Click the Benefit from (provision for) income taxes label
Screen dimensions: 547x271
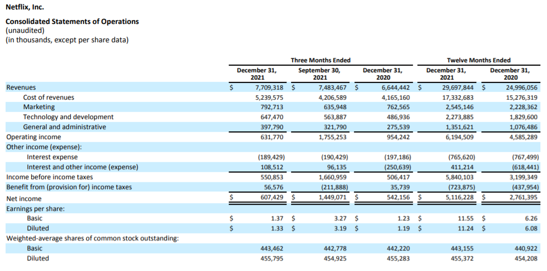[x=69, y=187]
